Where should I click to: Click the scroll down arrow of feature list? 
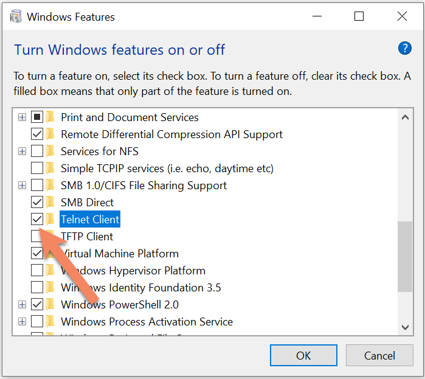[405, 327]
